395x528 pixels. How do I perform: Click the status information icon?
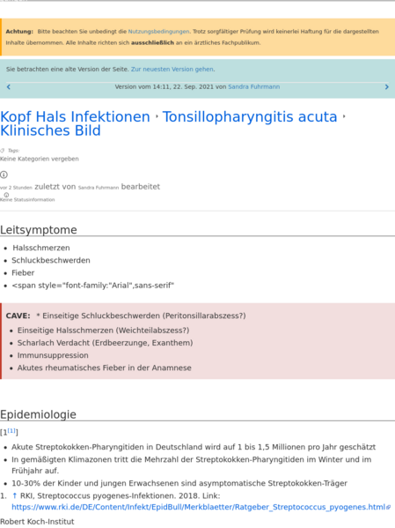pos(6,195)
